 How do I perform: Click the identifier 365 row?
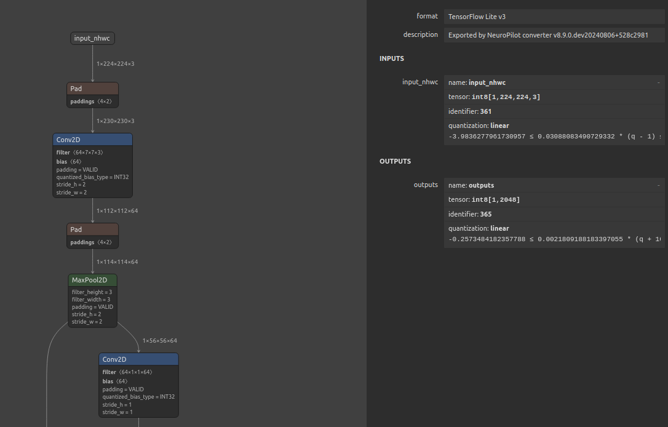(554, 214)
